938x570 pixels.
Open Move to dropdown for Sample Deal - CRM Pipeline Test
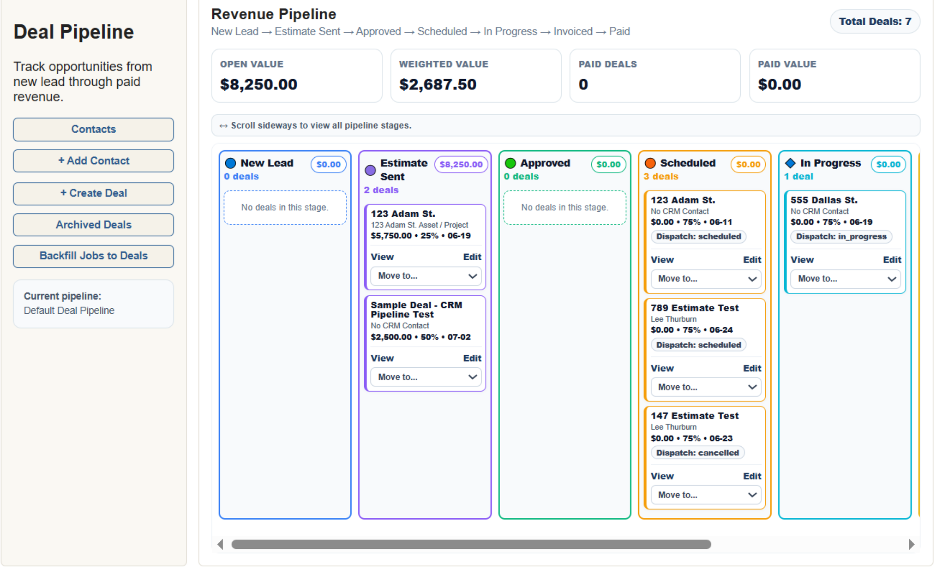[426, 377]
